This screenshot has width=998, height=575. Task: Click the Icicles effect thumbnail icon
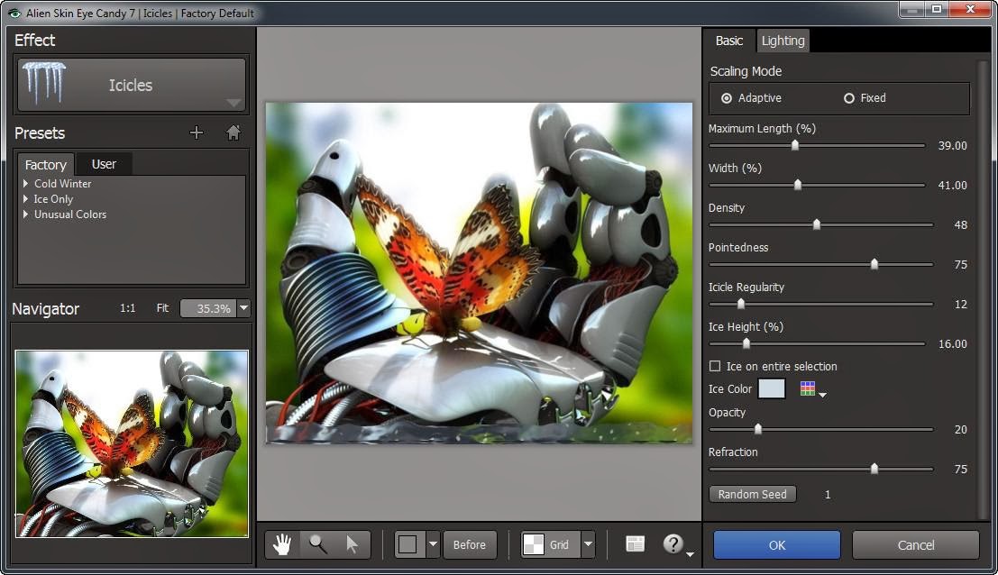pyautogui.click(x=44, y=83)
